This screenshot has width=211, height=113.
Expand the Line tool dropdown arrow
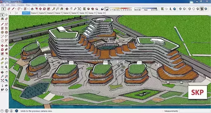[16, 9]
